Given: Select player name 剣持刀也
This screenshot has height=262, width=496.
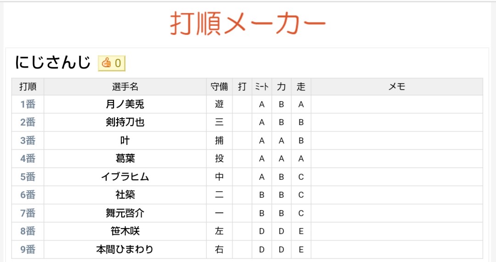Looking at the screenshot, I should (125, 122).
